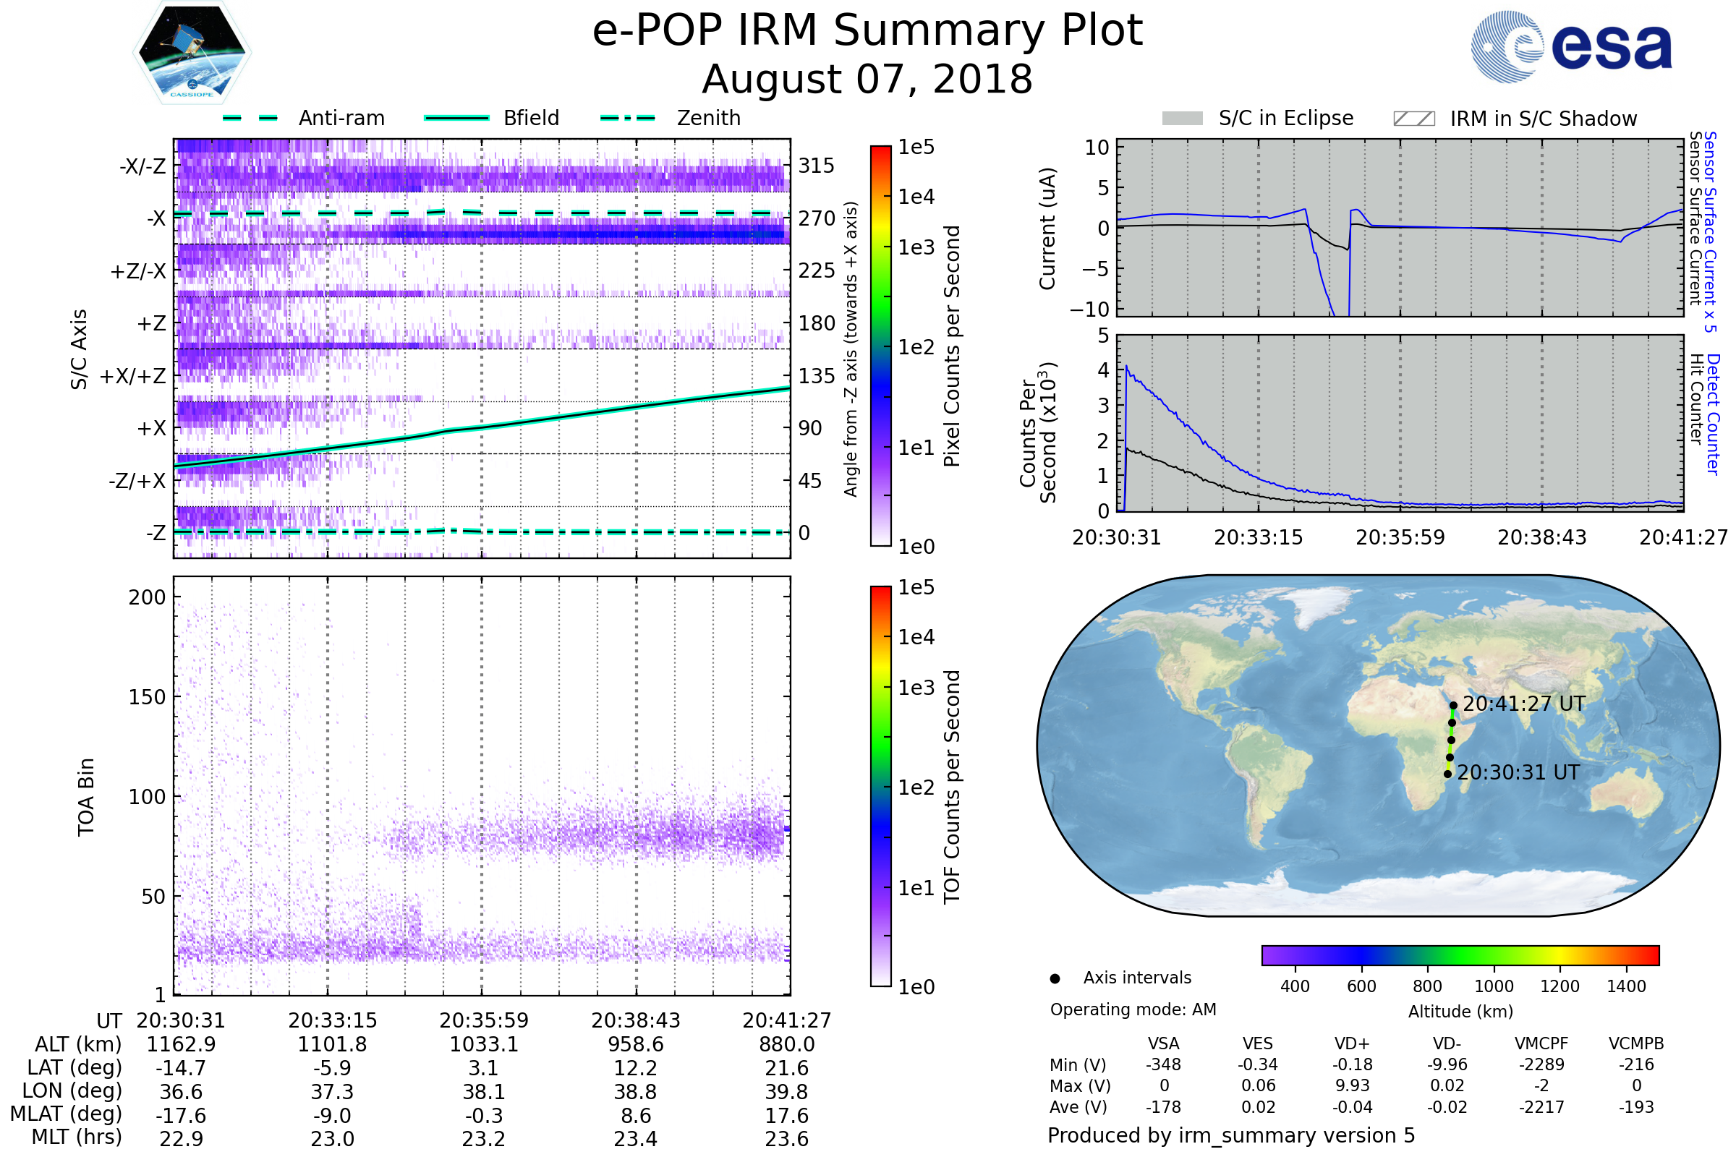This screenshot has height=1157, width=1736.
Task: Click the world map thumbnail
Action: click(1377, 746)
